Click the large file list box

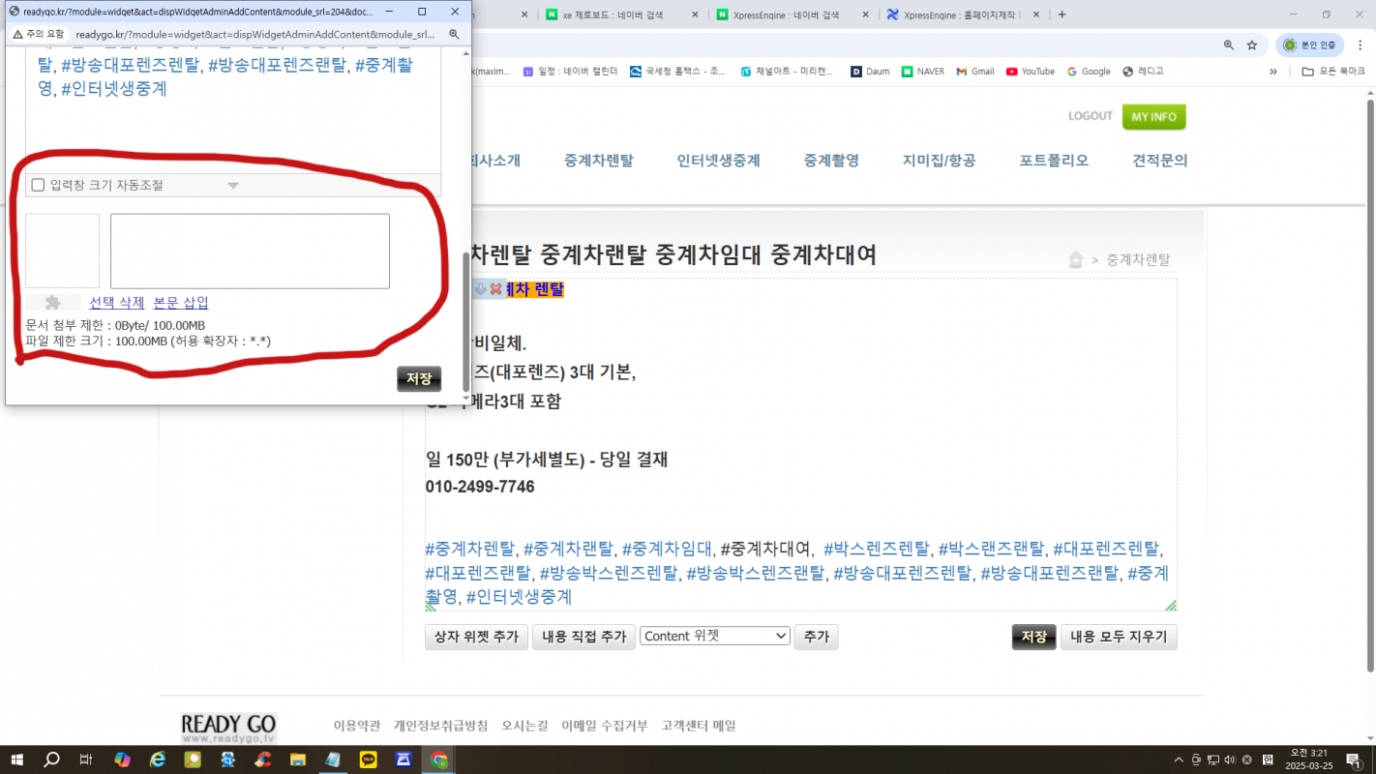[250, 251]
